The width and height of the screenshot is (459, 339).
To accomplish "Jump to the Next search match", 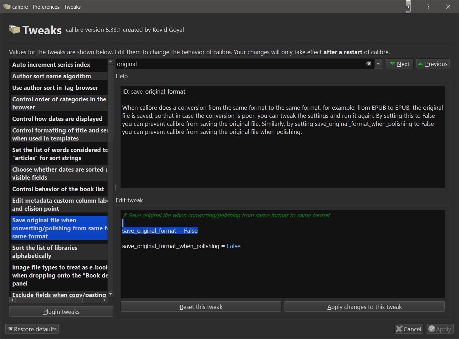I will tap(400, 64).
